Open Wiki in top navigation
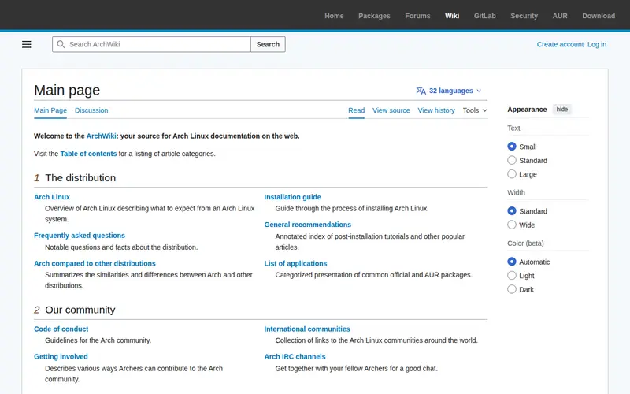Viewport: 630px width, 394px height. 452,16
